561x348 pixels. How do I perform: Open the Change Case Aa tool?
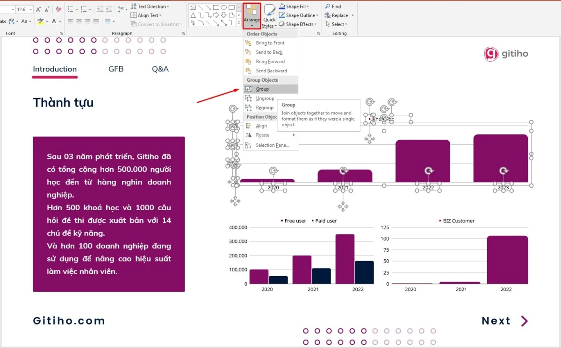pyautogui.click(x=26, y=21)
